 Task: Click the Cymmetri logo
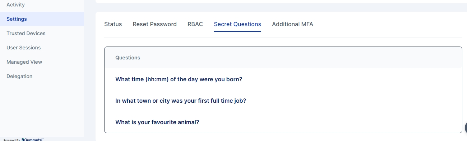coord(32,140)
